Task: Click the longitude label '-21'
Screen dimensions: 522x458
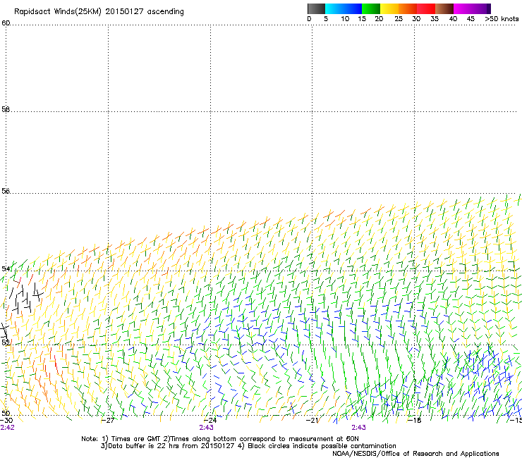Action: [x=312, y=421]
